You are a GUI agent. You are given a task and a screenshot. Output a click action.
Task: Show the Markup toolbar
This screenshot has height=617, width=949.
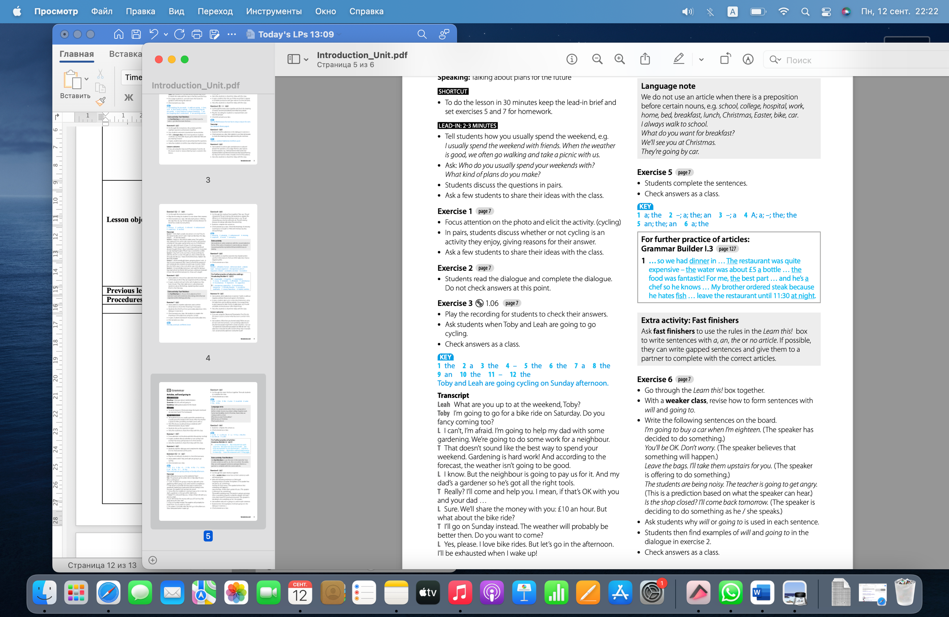pyautogui.click(x=748, y=59)
